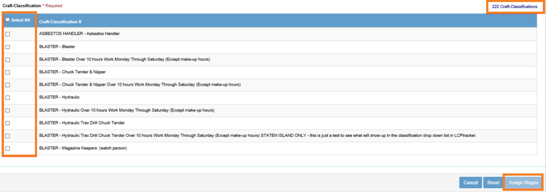This screenshot has height=192, width=546.
Task: Click BLASTER - Chuck Tender & Nipper text
Action: 72,72
